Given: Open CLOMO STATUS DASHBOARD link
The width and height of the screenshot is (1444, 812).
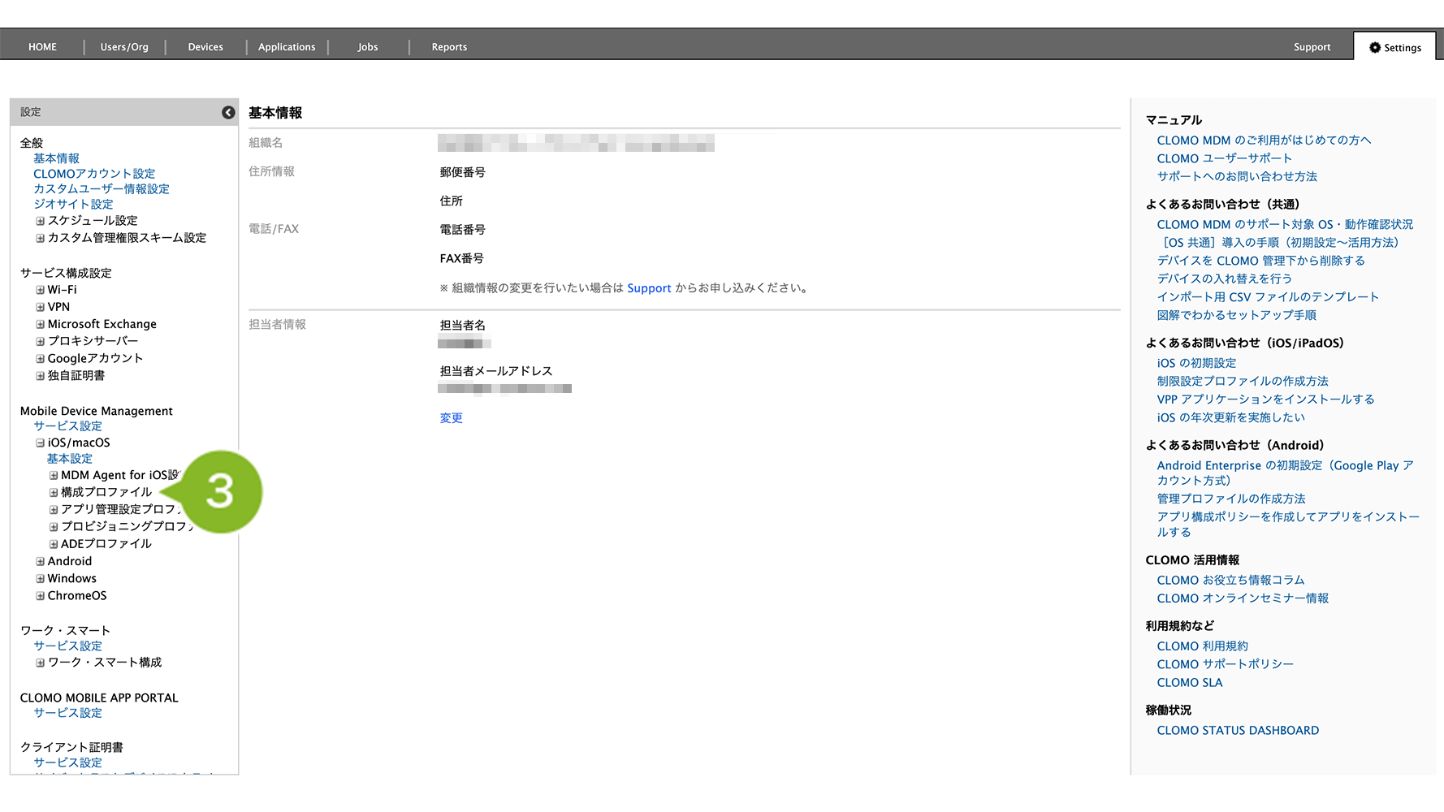Looking at the screenshot, I should click(1238, 731).
